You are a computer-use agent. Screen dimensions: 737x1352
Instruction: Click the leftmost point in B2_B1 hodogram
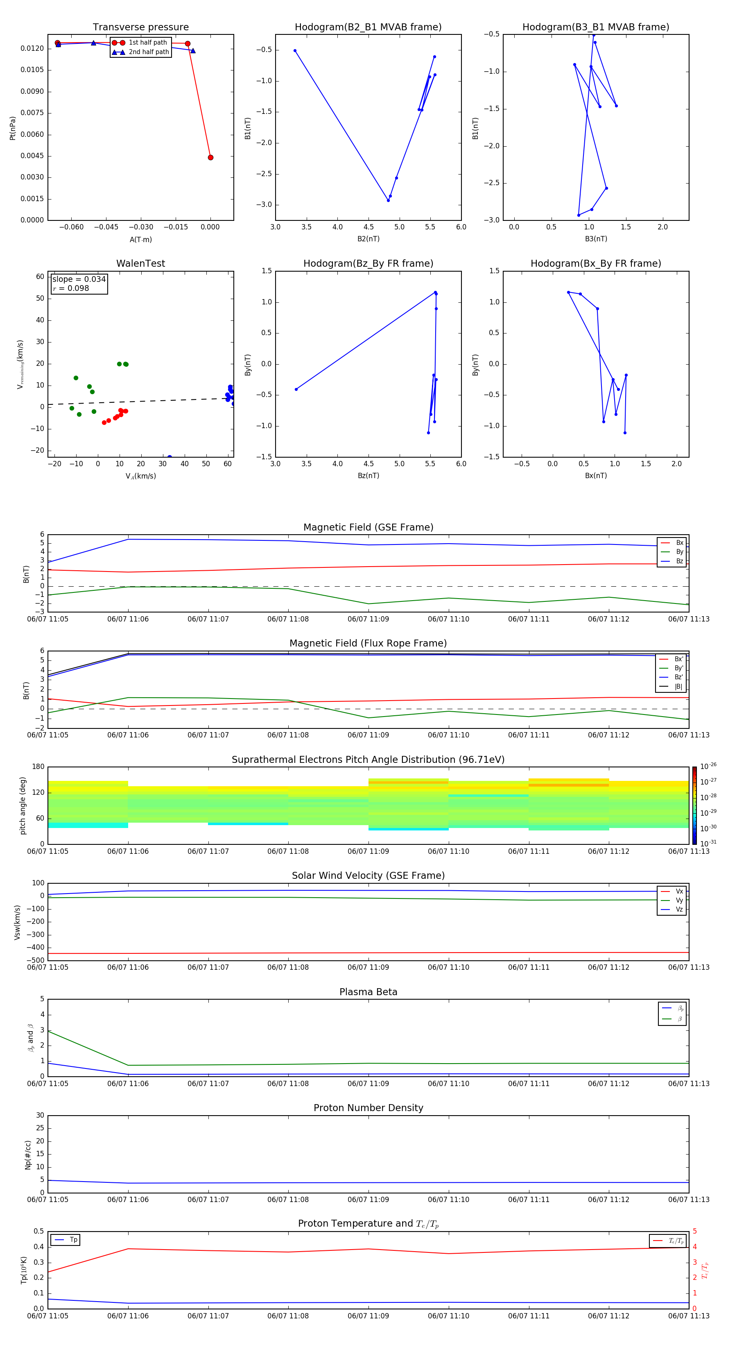point(295,51)
